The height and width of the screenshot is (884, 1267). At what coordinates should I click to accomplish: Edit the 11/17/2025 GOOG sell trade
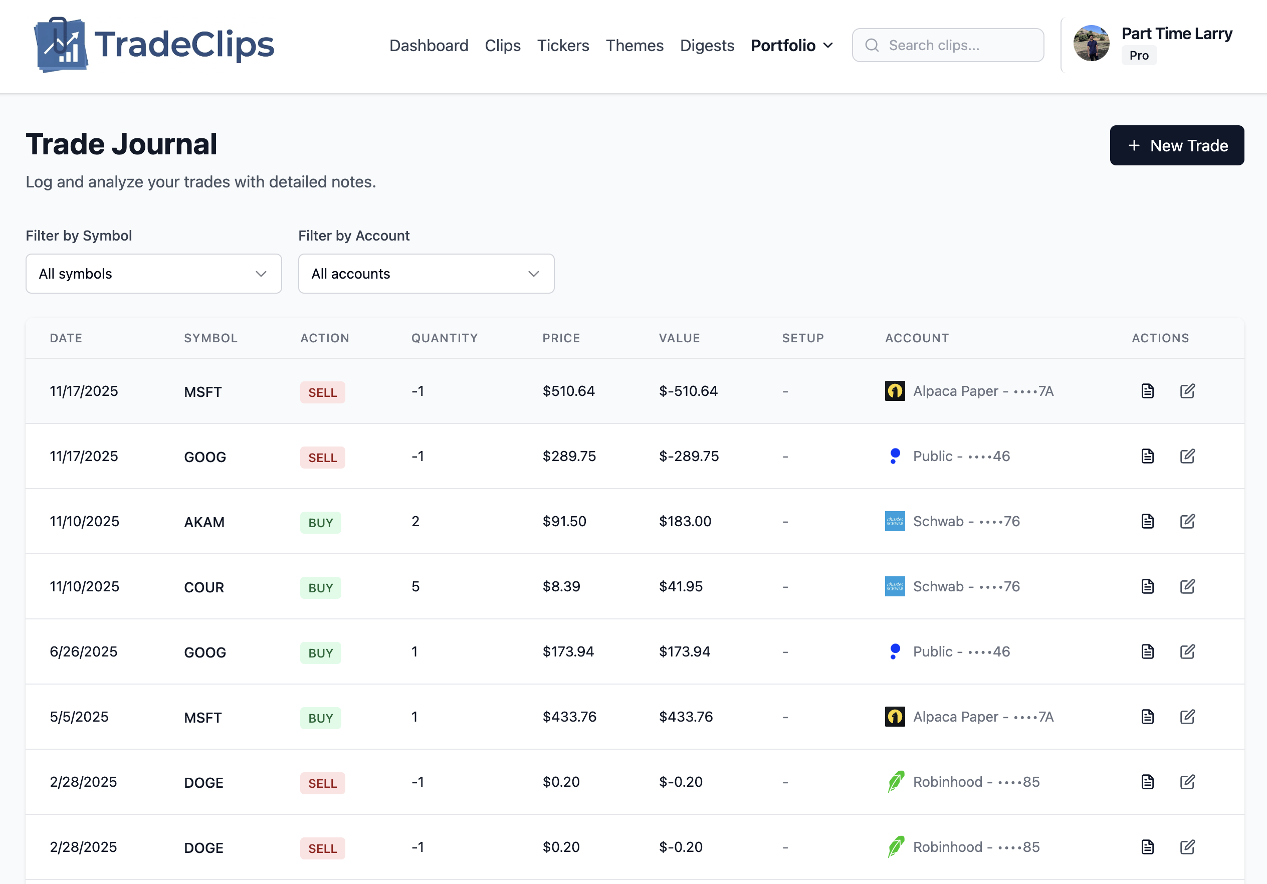1187,457
